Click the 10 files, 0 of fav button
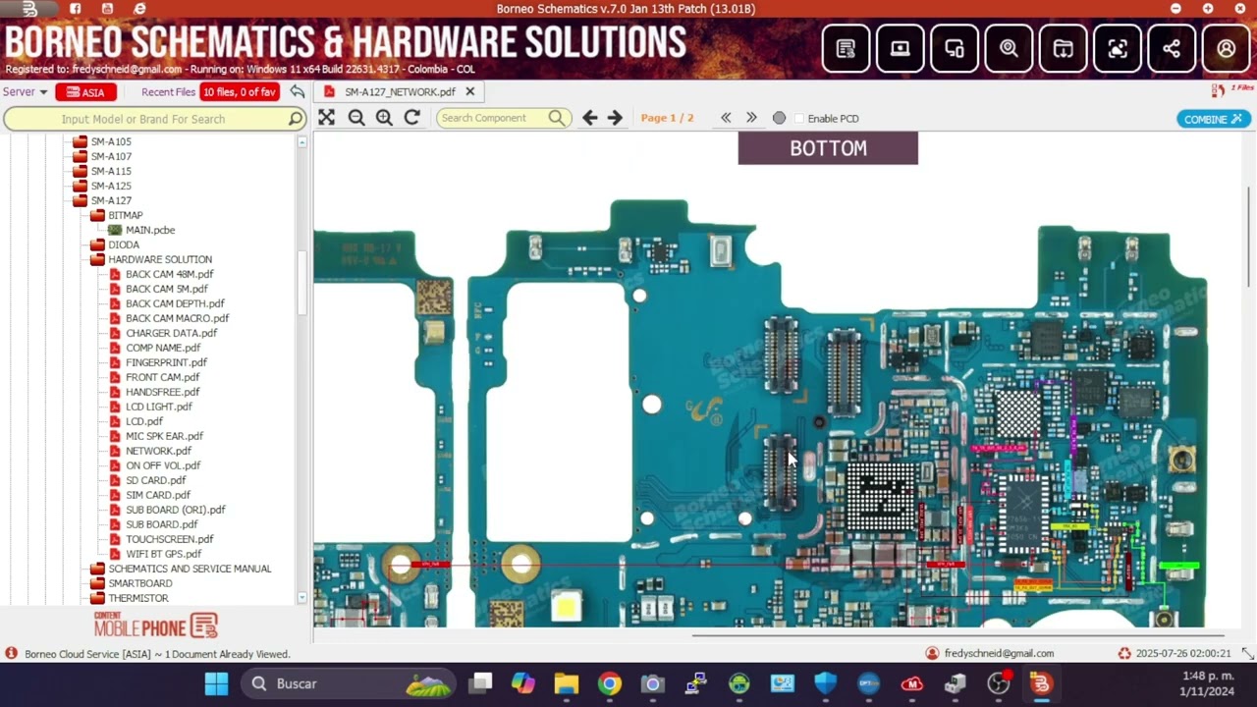This screenshot has height=707, width=1257. (x=240, y=92)
